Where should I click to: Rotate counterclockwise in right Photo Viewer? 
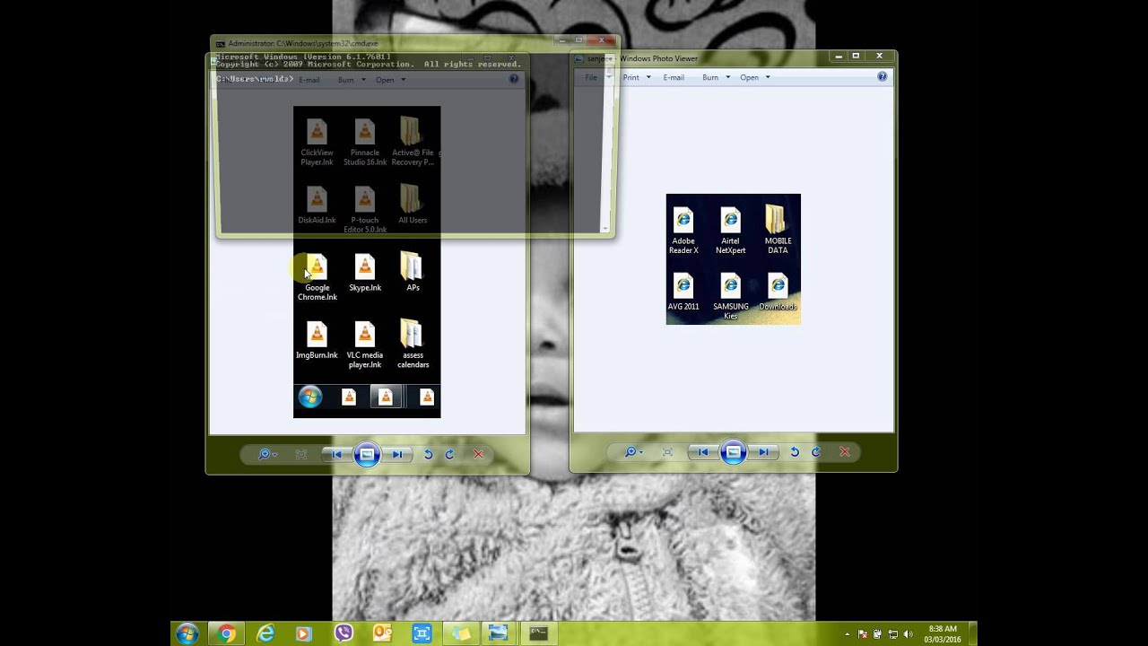pos(794,452)
